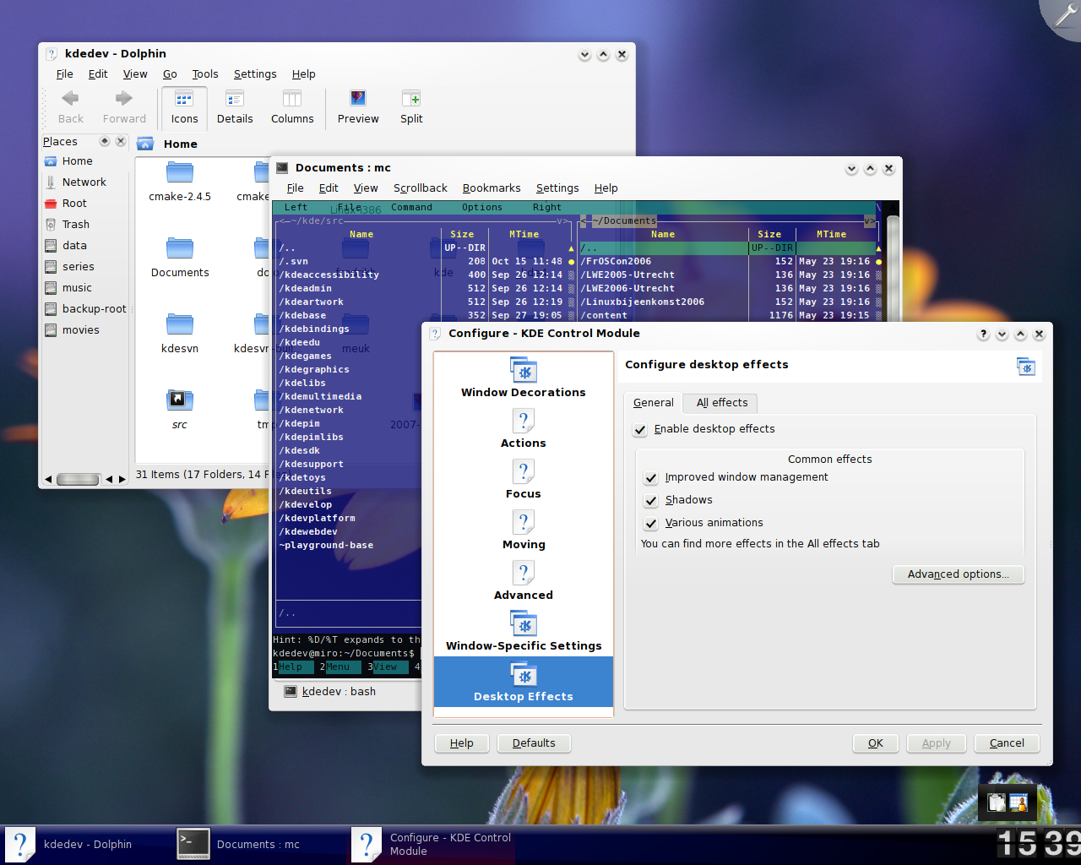Open the cmake-2.4.5 folder in Dolphin
This screenshot has width=1081, height=865.
tap(180, 182)
